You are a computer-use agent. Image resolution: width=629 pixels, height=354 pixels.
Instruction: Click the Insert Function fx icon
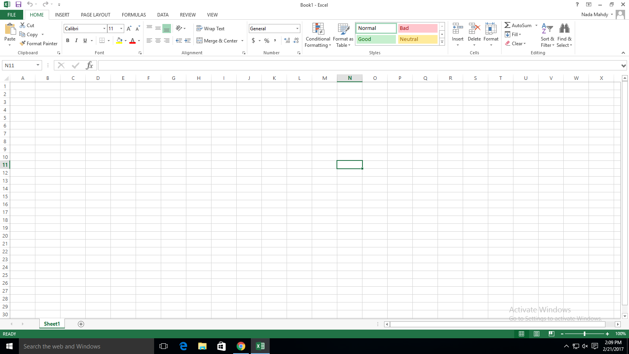90,65
